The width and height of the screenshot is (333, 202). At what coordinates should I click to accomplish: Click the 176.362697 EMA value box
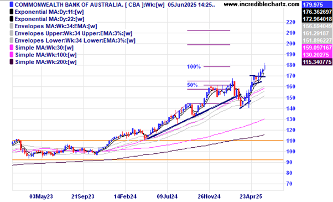coord(317,12)
